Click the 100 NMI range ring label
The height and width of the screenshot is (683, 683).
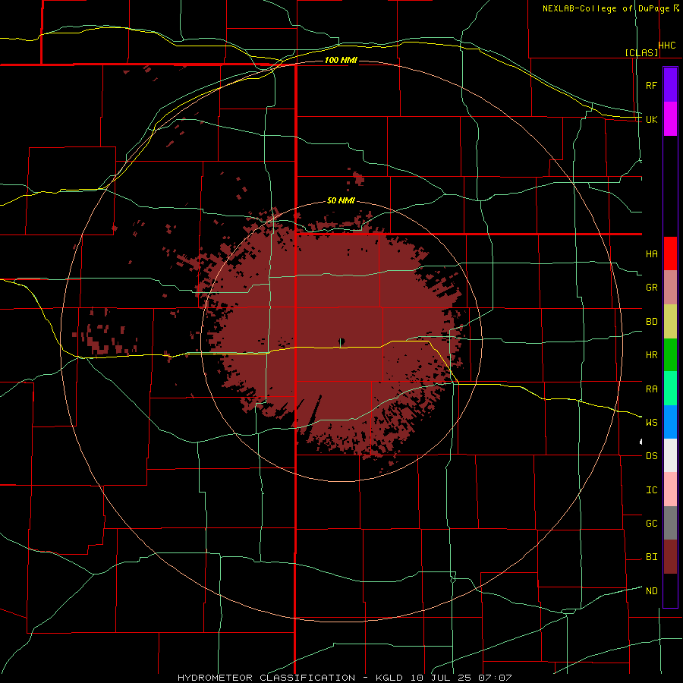tap(341, 60)
